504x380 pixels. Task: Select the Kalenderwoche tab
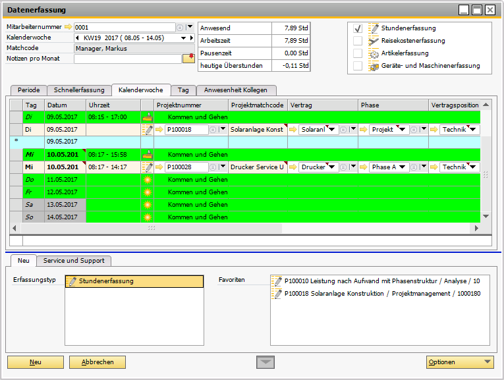[141, 90]
